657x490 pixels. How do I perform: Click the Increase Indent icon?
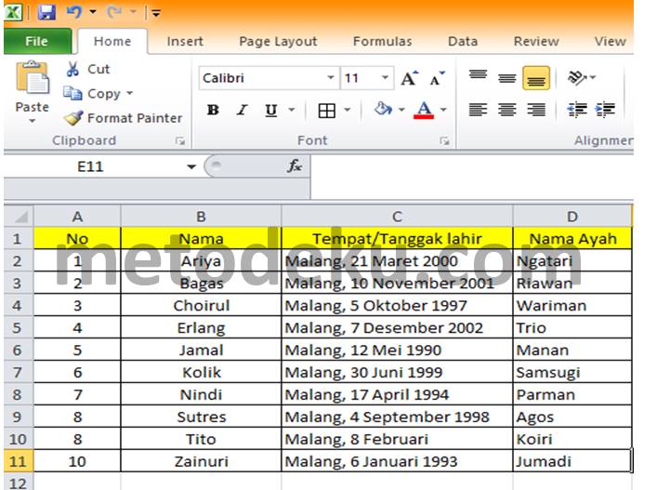pyautogui.click(x=605, y=110)
